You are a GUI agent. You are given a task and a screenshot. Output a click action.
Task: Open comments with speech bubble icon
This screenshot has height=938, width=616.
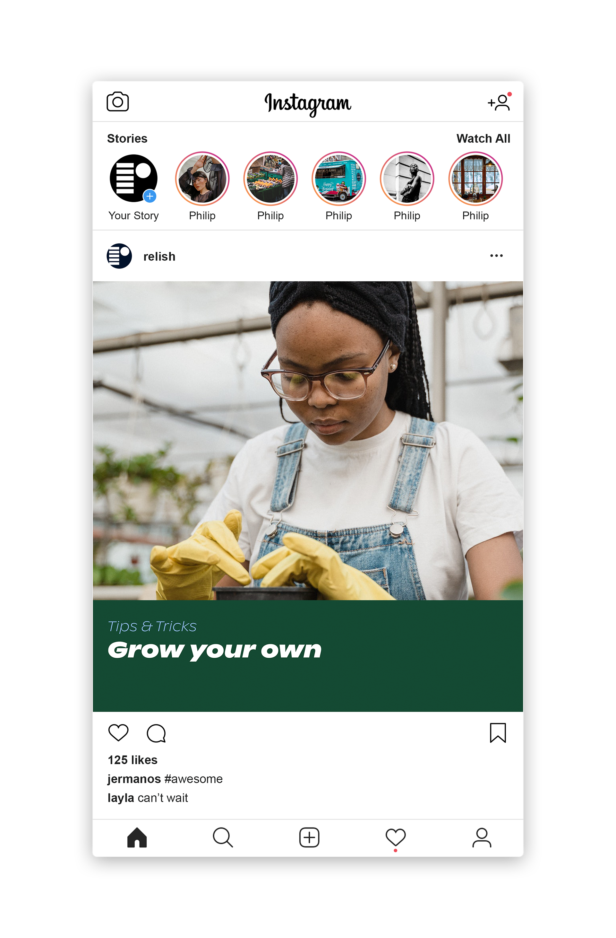click(156, 733)
